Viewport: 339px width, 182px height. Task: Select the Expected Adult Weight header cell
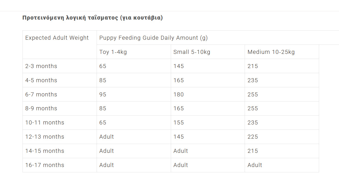click(x=60, y=45)
